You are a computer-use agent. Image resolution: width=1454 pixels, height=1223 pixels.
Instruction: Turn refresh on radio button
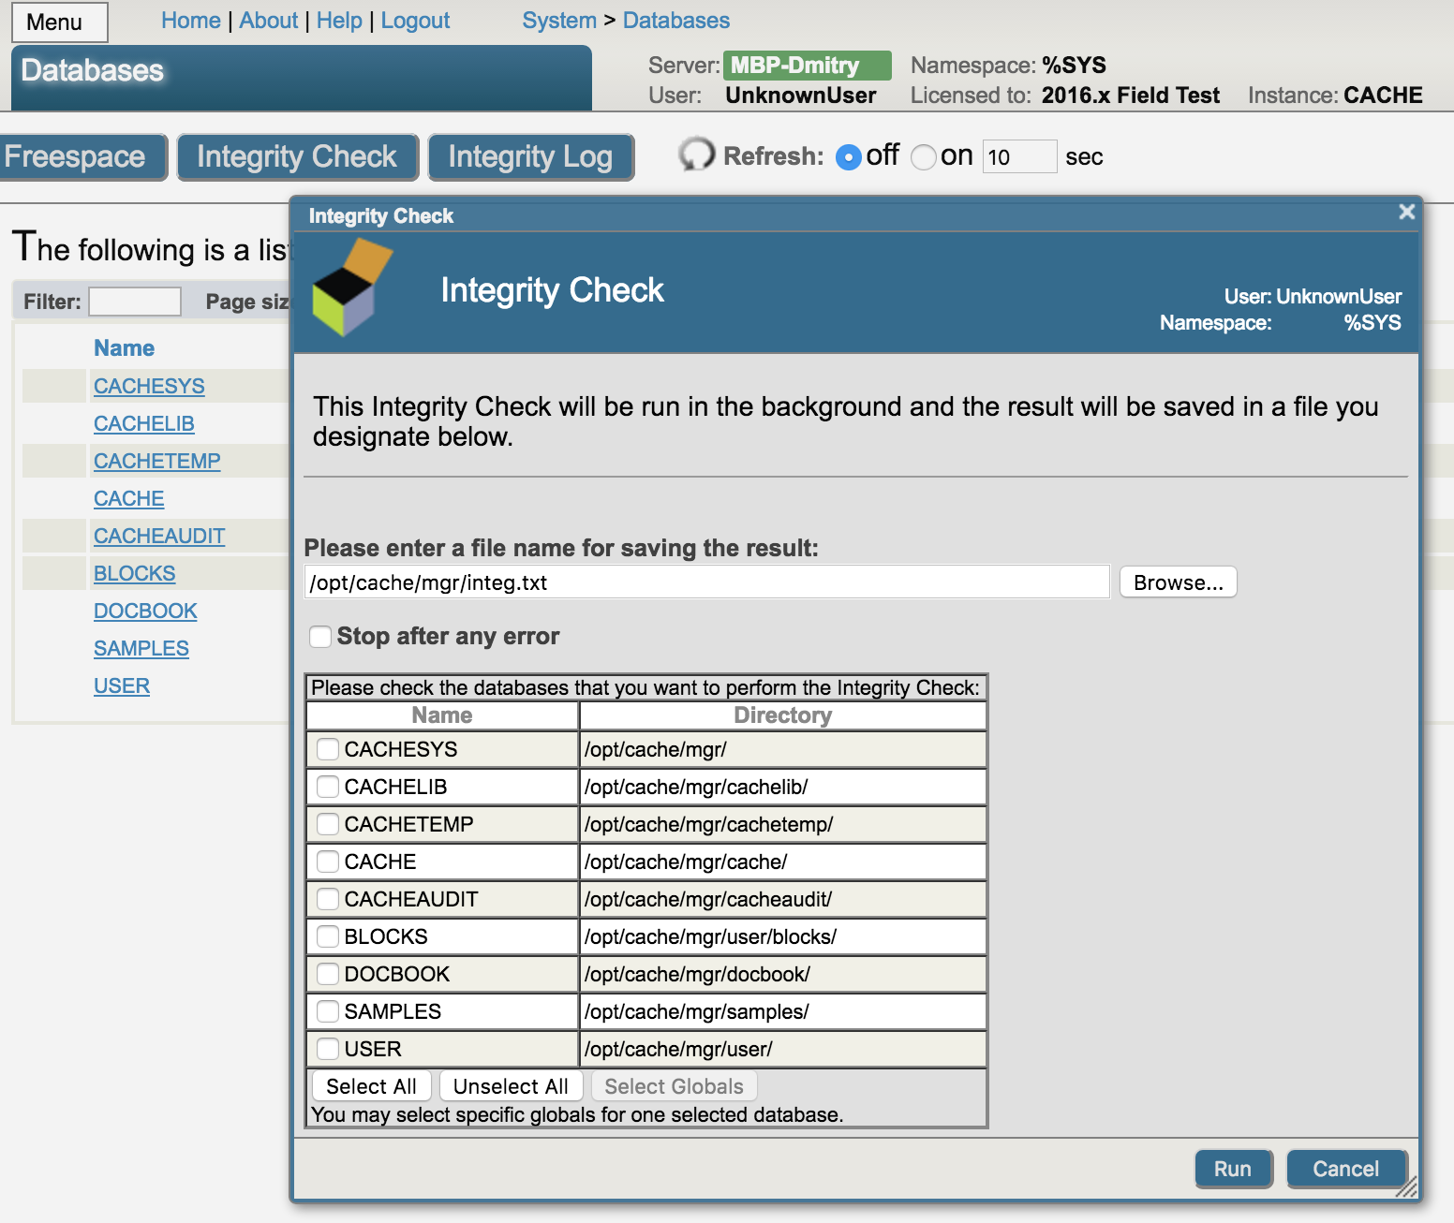coord(923,157)
